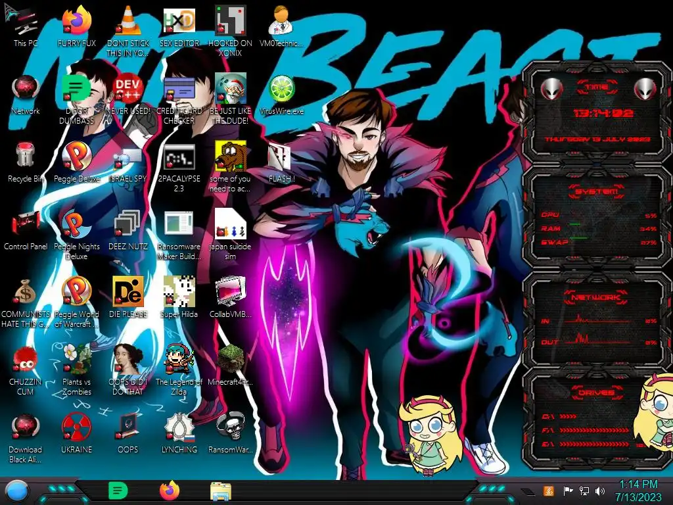Open the FURRY FUX Firefox shortcut
Image resolution: width=673 pixels, height=505 pixels.
76,22
